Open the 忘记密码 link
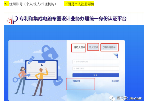Image resolution: width=147 pixels, height=105 pixels. pos(115,81)
